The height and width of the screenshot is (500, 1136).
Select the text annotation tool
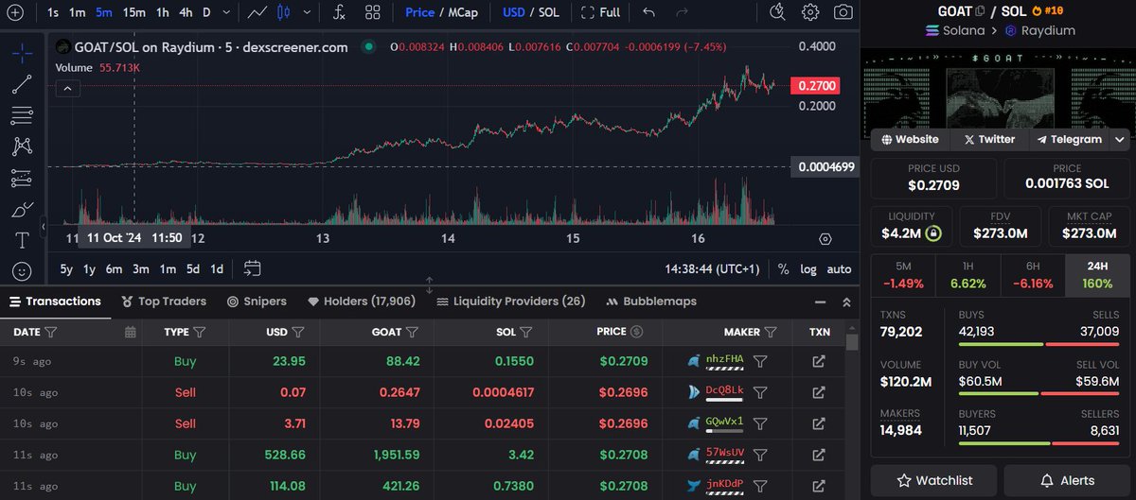tap(22, 240)
